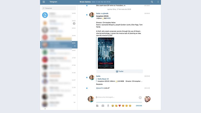Select the message sent at 18:40:49
201x113 pixels.
point(87,78)
